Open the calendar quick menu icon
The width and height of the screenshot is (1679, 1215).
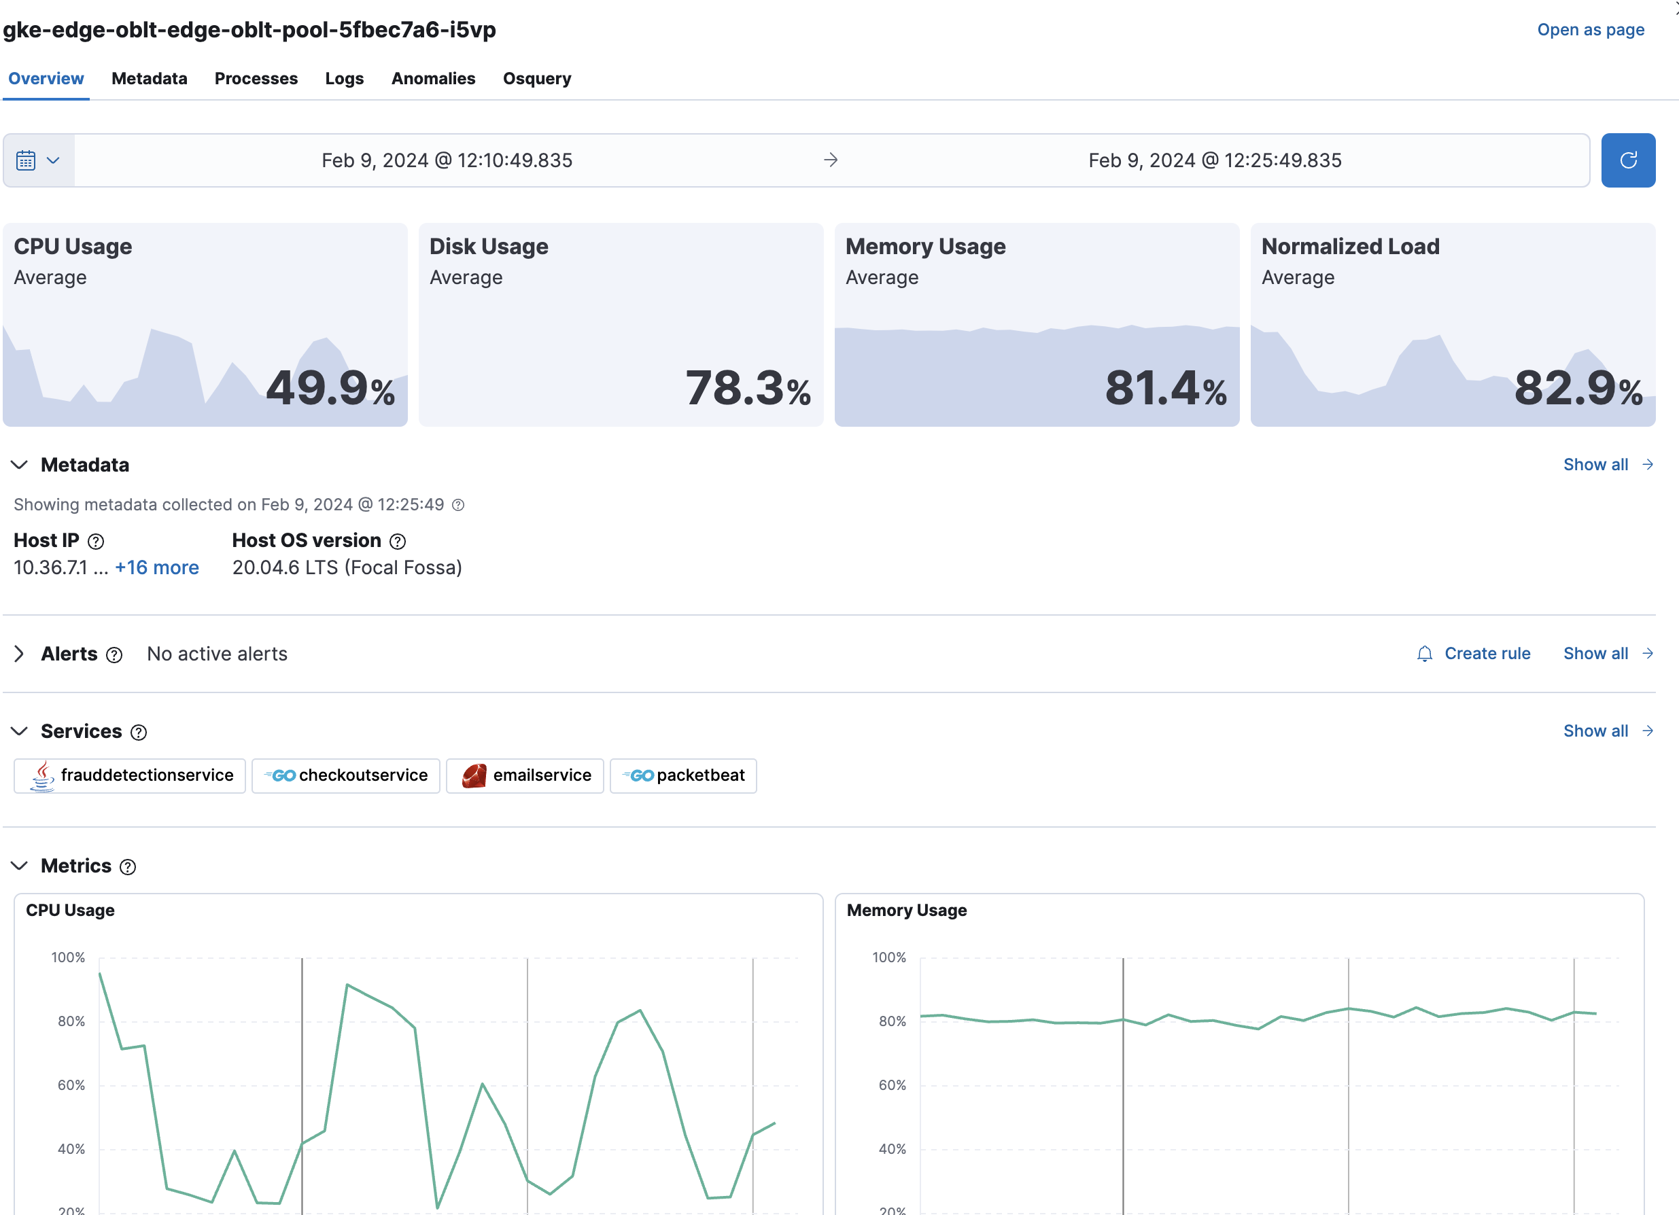click(x=39, y=160)
